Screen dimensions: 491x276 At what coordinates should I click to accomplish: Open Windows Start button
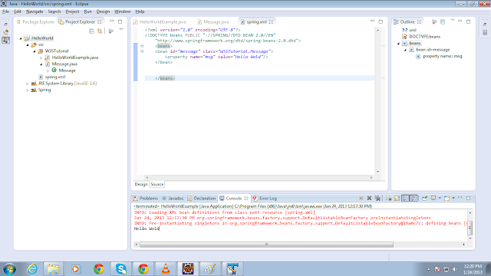point(9,269)
